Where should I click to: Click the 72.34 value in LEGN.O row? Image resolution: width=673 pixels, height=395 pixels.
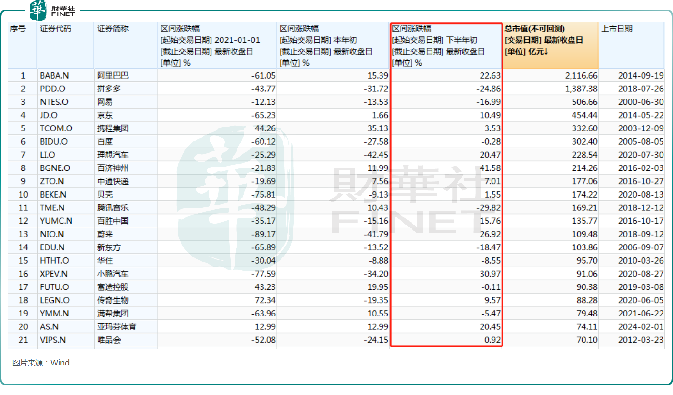(266, 300)
